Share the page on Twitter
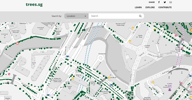Image resolution: width=192 pixels, height=100 pixels. 165,2
